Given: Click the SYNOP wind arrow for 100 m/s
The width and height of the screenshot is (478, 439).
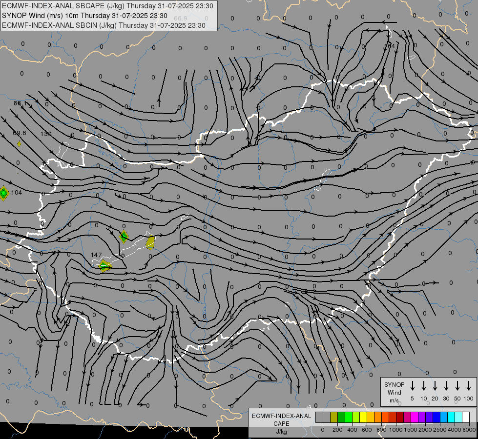Looking at the screenshot, I should click(x=469, y=385).
